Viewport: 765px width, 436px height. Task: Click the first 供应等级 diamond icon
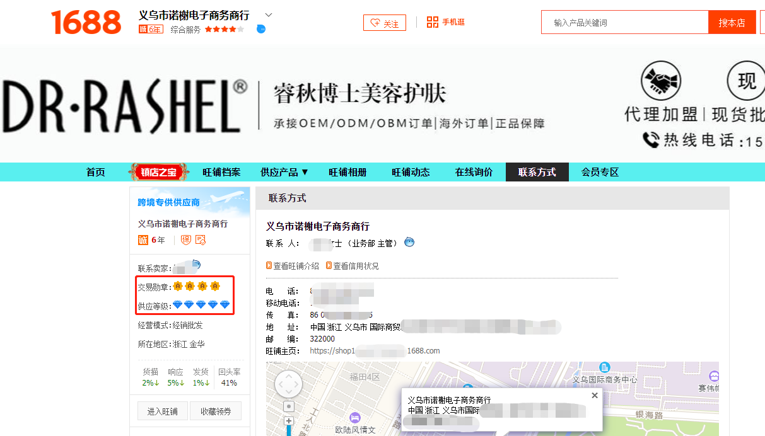coord(178,305)
